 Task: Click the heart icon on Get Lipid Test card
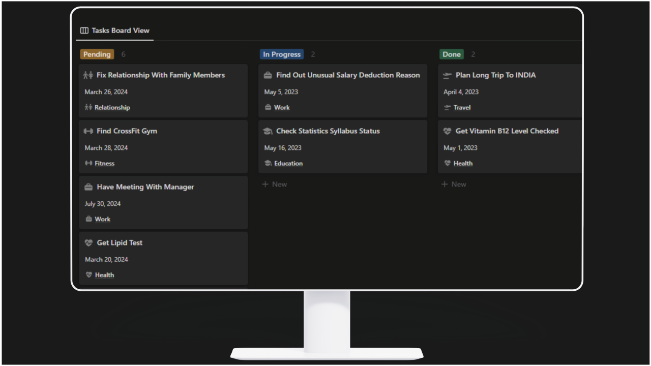(88, 242)
